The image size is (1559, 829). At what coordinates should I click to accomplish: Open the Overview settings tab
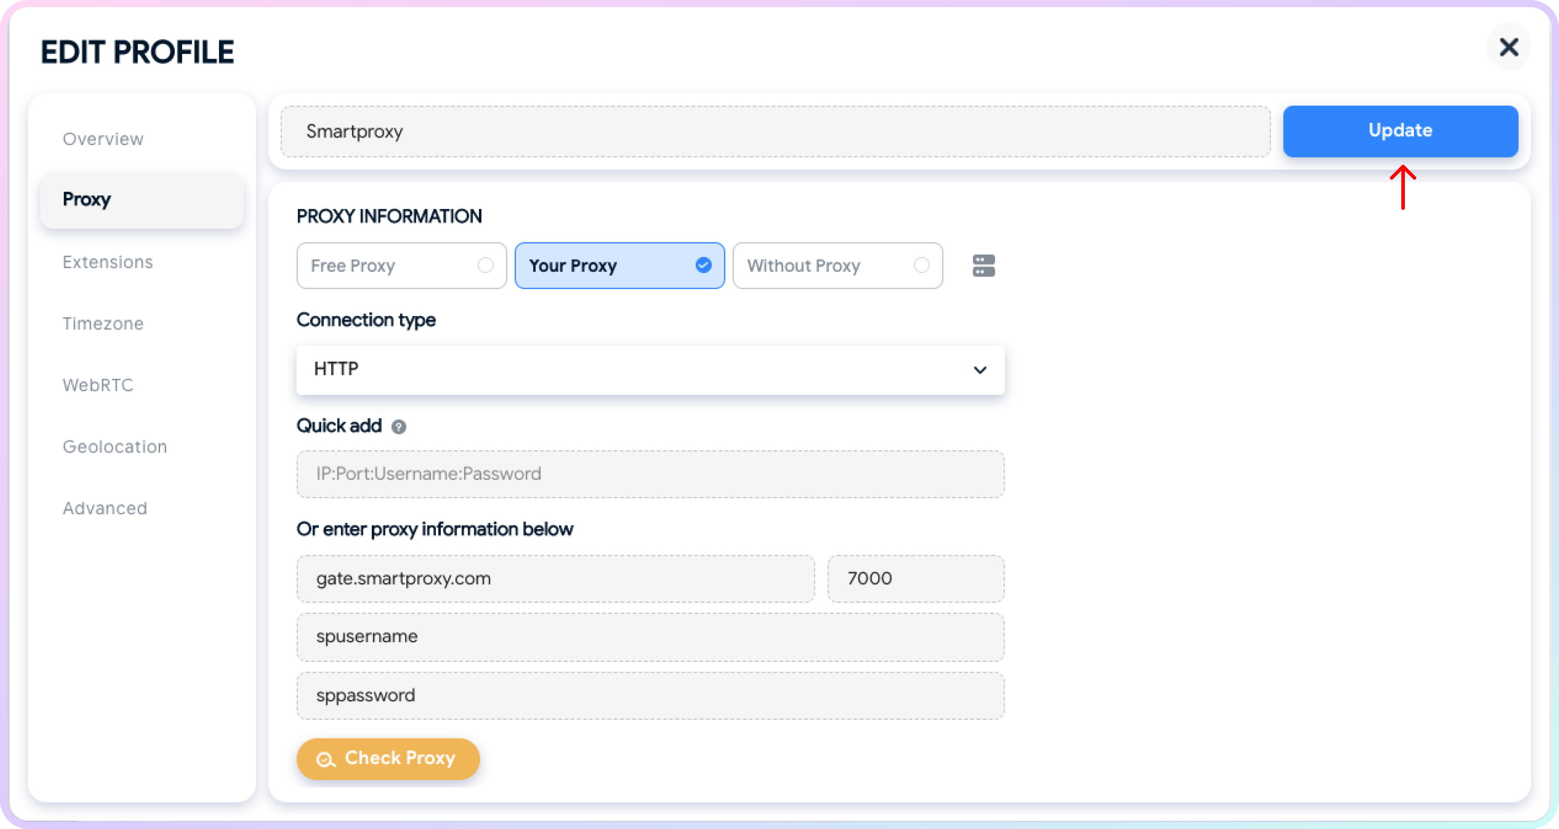[x=103, y=138]
